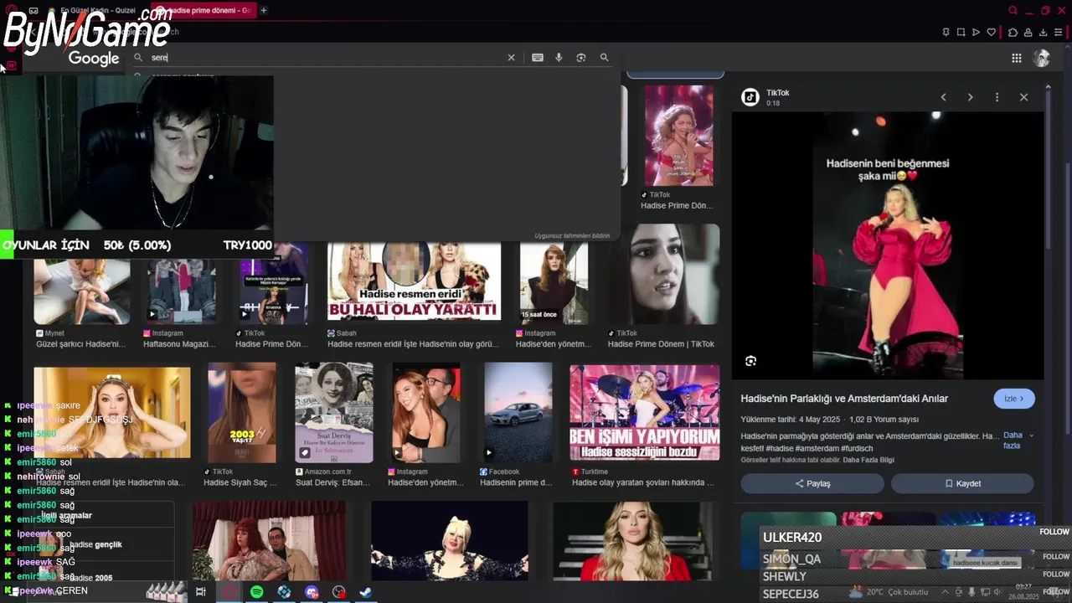Close the TikTok image preview panel
The width and height of the screenshot is (1072, 603).
(1023, 97)
